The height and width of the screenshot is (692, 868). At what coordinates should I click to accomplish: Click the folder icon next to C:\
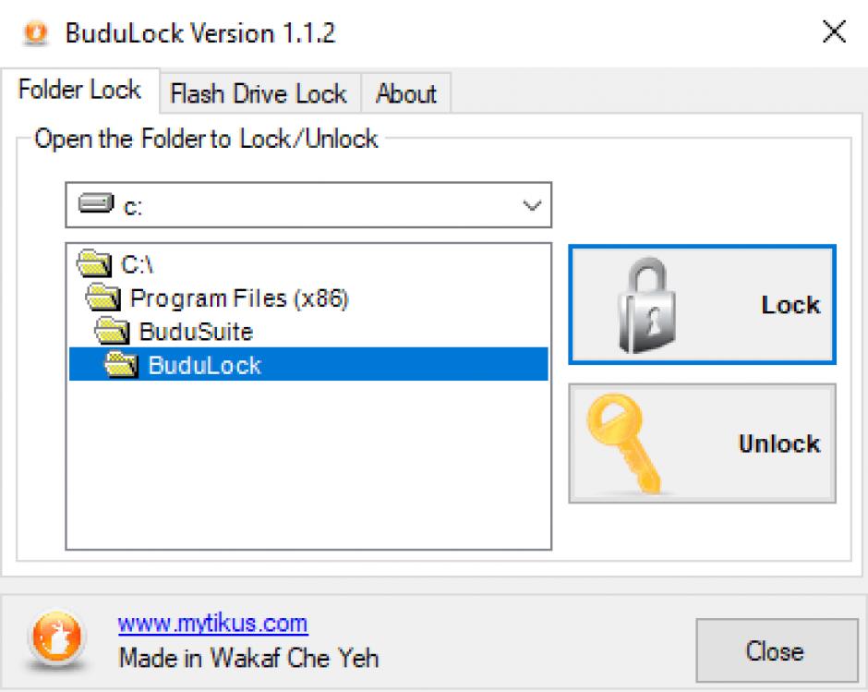point(94,263)
